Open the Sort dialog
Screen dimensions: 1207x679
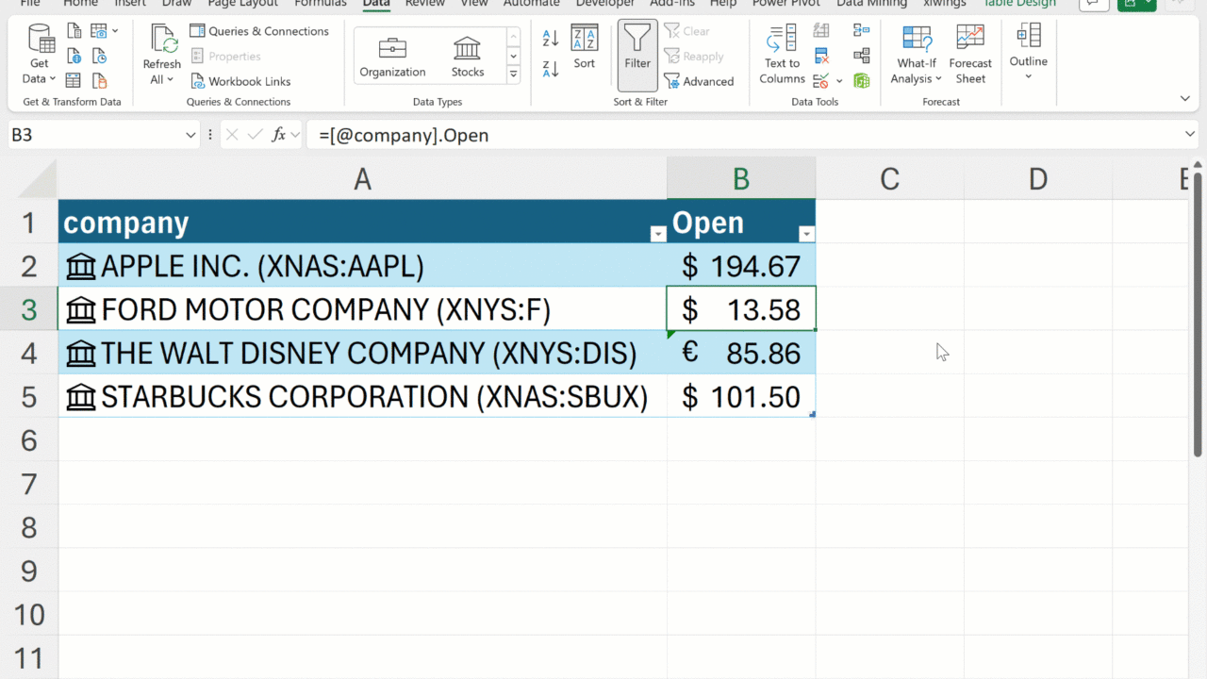point(585,47)
